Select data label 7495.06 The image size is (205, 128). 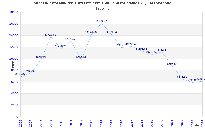click(x=30, y=71)
